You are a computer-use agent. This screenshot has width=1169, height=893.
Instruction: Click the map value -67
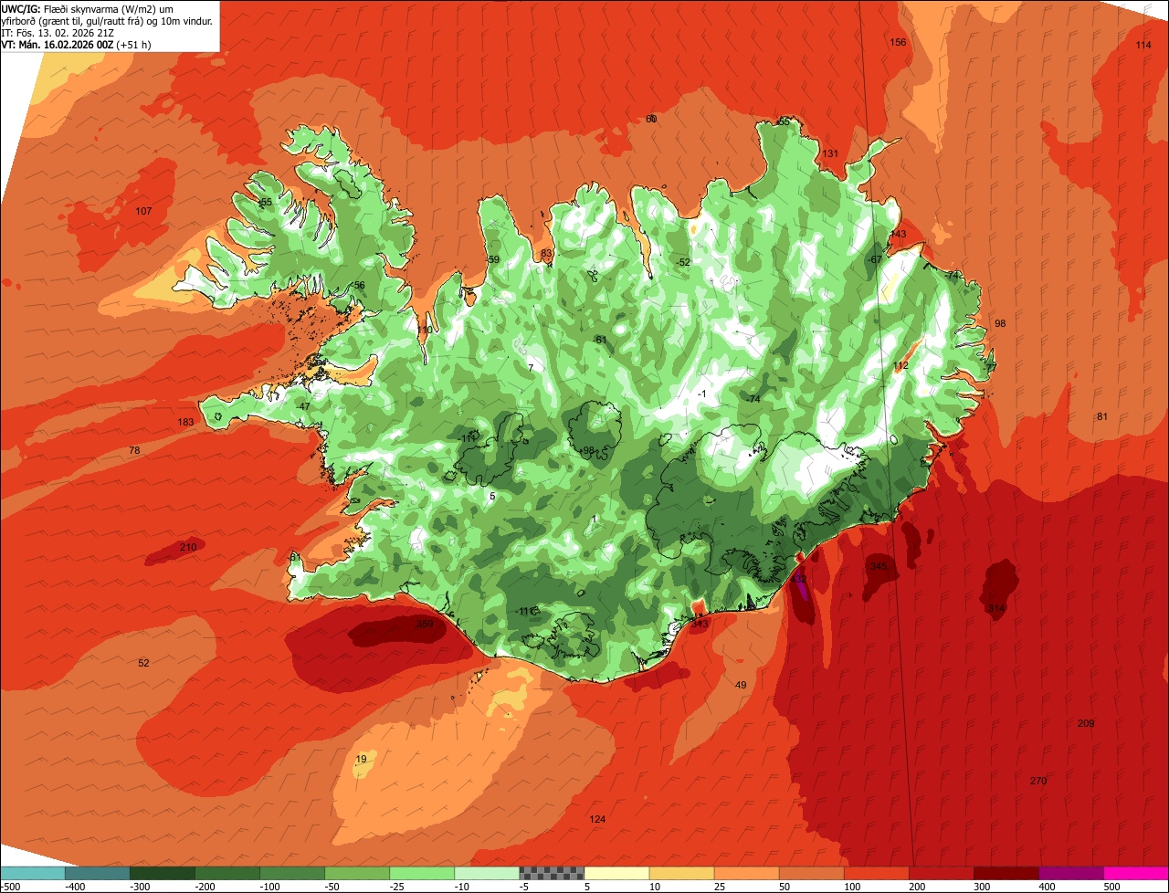pos(875,260)
